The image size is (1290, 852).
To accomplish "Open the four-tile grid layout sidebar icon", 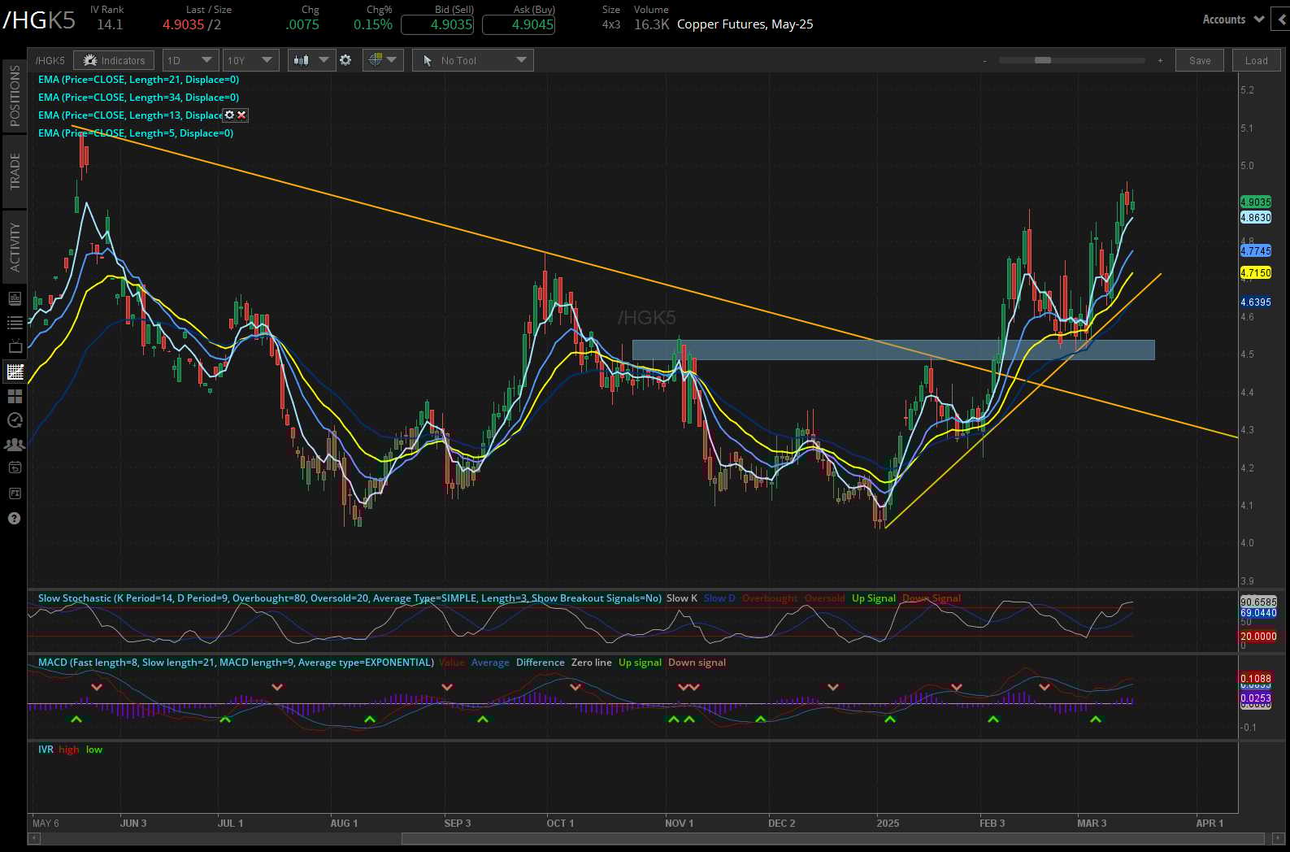I will tap(15, 396).
